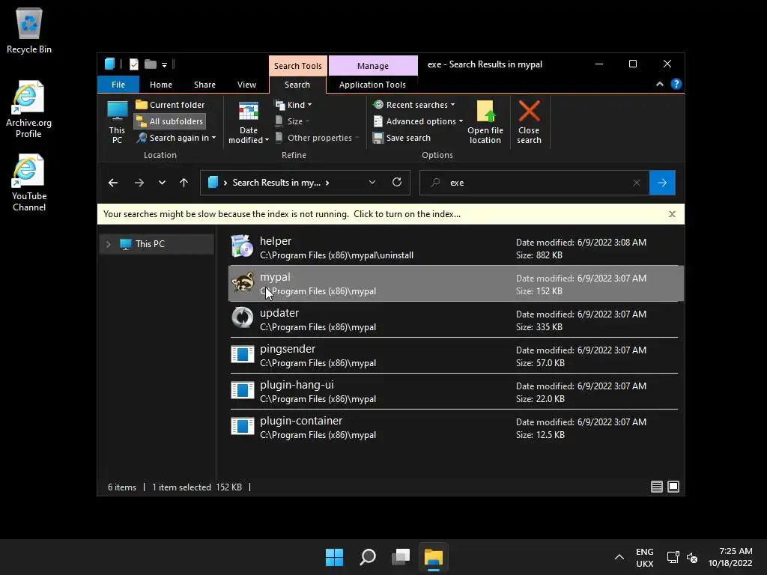Dismiss the index warning bar
Viewport: 767px width, 575px height.
pyautogui.click(x=672, y=214)
